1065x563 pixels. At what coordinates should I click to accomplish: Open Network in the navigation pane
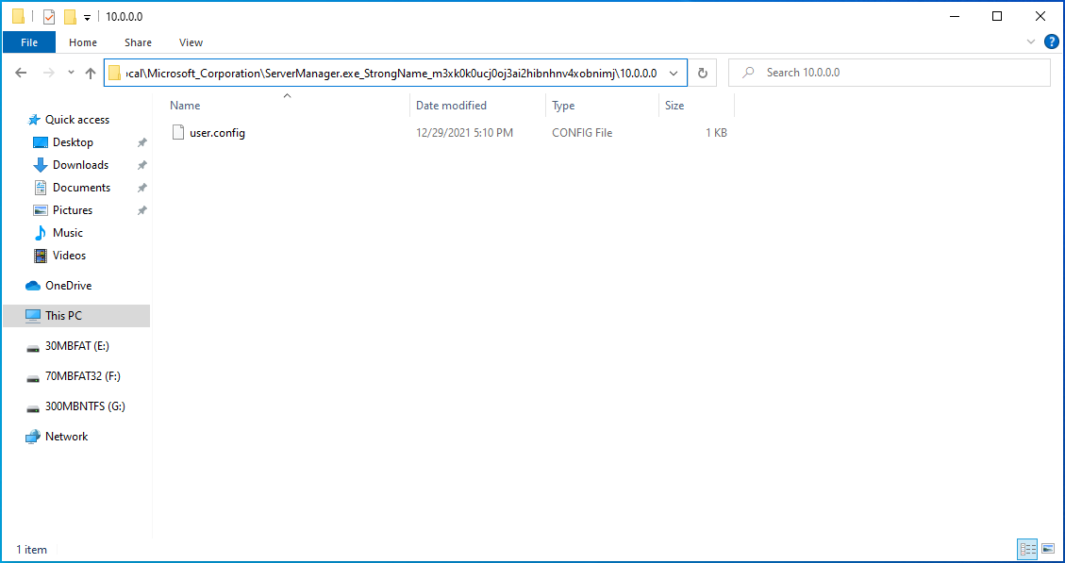(x=66, y=436)
